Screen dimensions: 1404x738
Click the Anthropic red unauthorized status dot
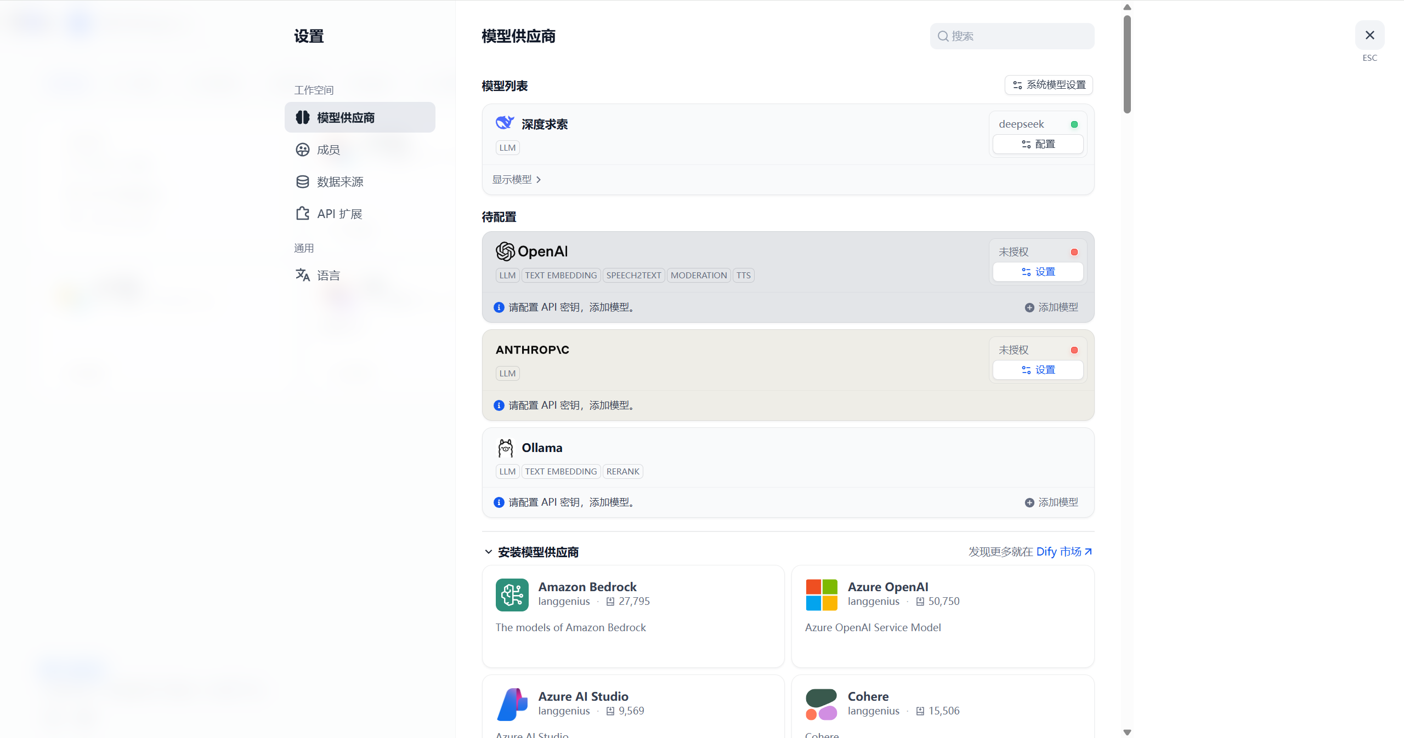coord(1074,350)
